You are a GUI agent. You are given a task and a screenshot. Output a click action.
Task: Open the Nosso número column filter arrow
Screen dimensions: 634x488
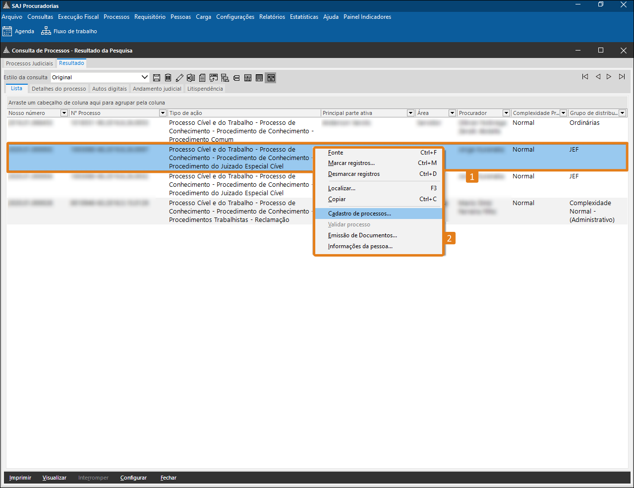pyautogui.click(x=64, y=113)
